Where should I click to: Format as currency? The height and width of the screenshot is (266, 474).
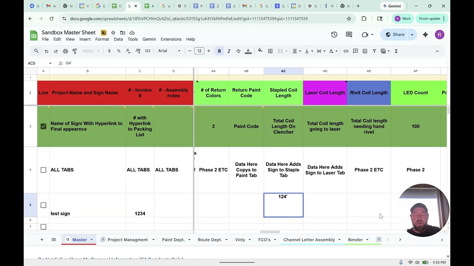109,51
